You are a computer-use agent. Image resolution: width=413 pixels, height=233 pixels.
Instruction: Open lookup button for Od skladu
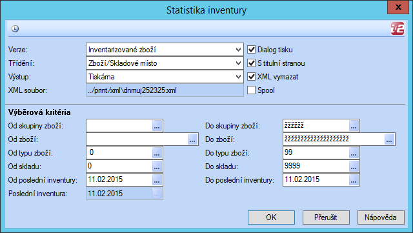(157, 167)
